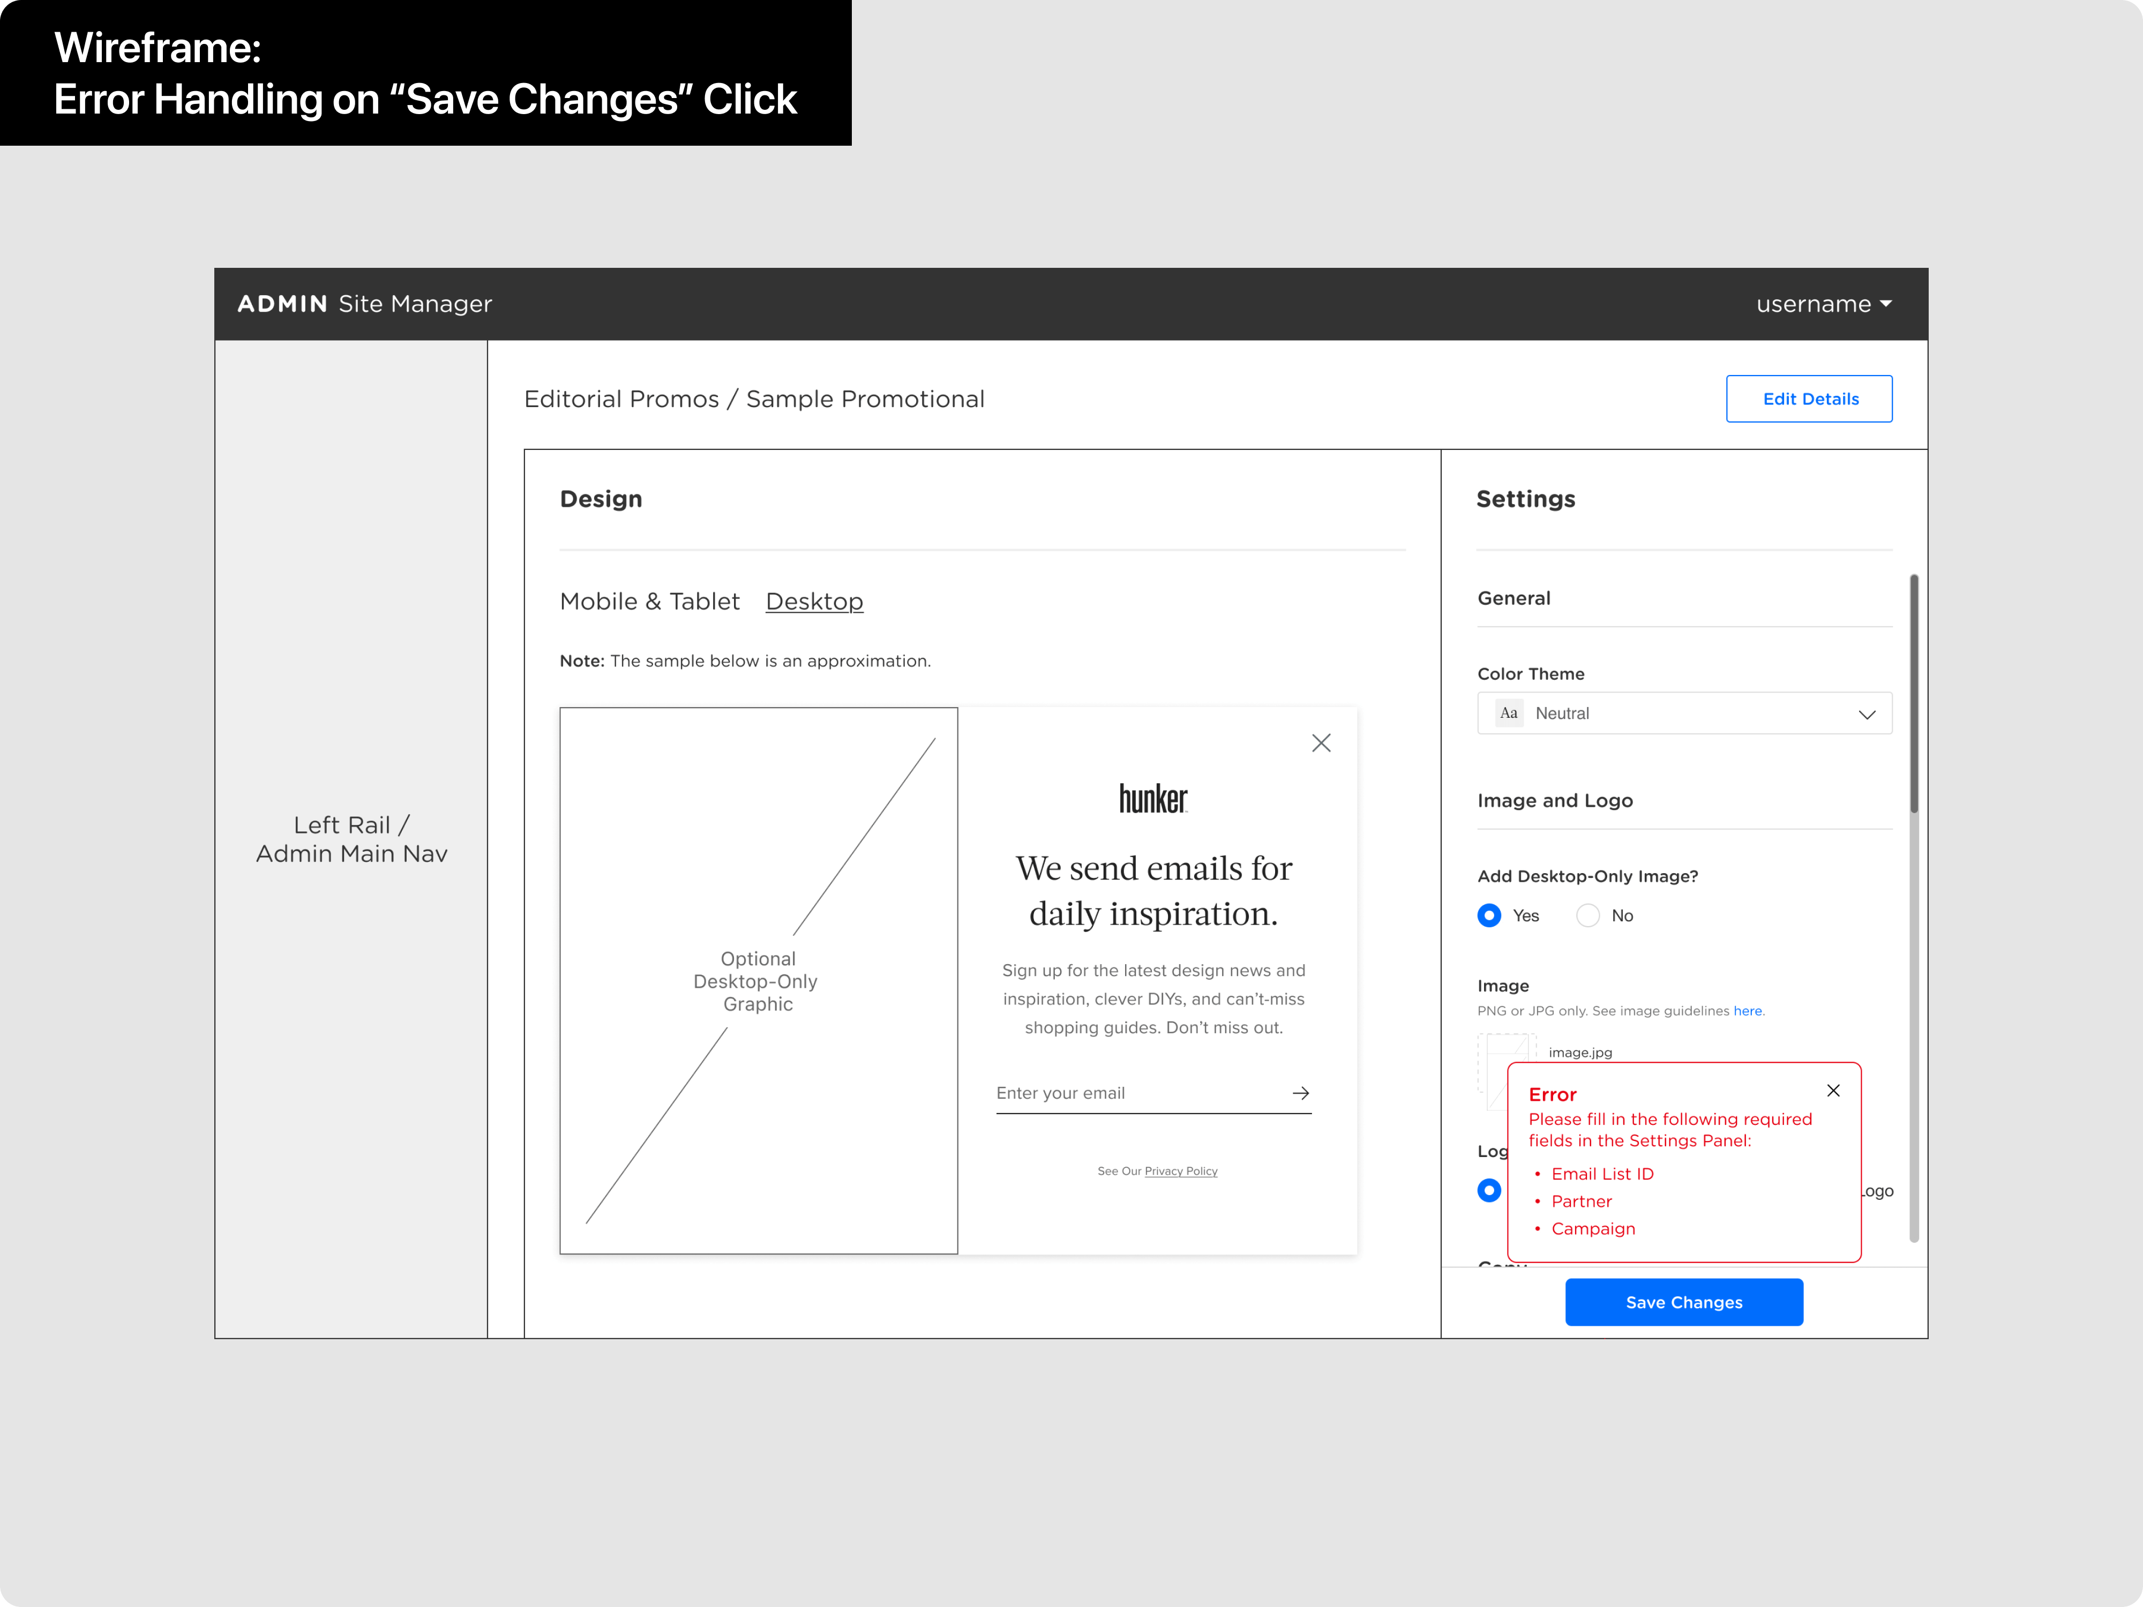Click the hunker logo in preview
Image resolution: width=2143 pixels, height=1607 pixels.
coord(1153,798)
